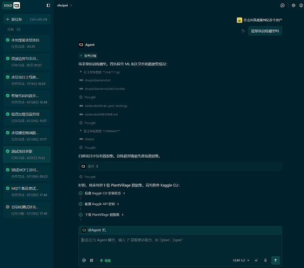The width and height of the screenshot is (304, 268).
Task: Open the shuipei folder link
Action: pyautogui.click(x=89, y=139)
